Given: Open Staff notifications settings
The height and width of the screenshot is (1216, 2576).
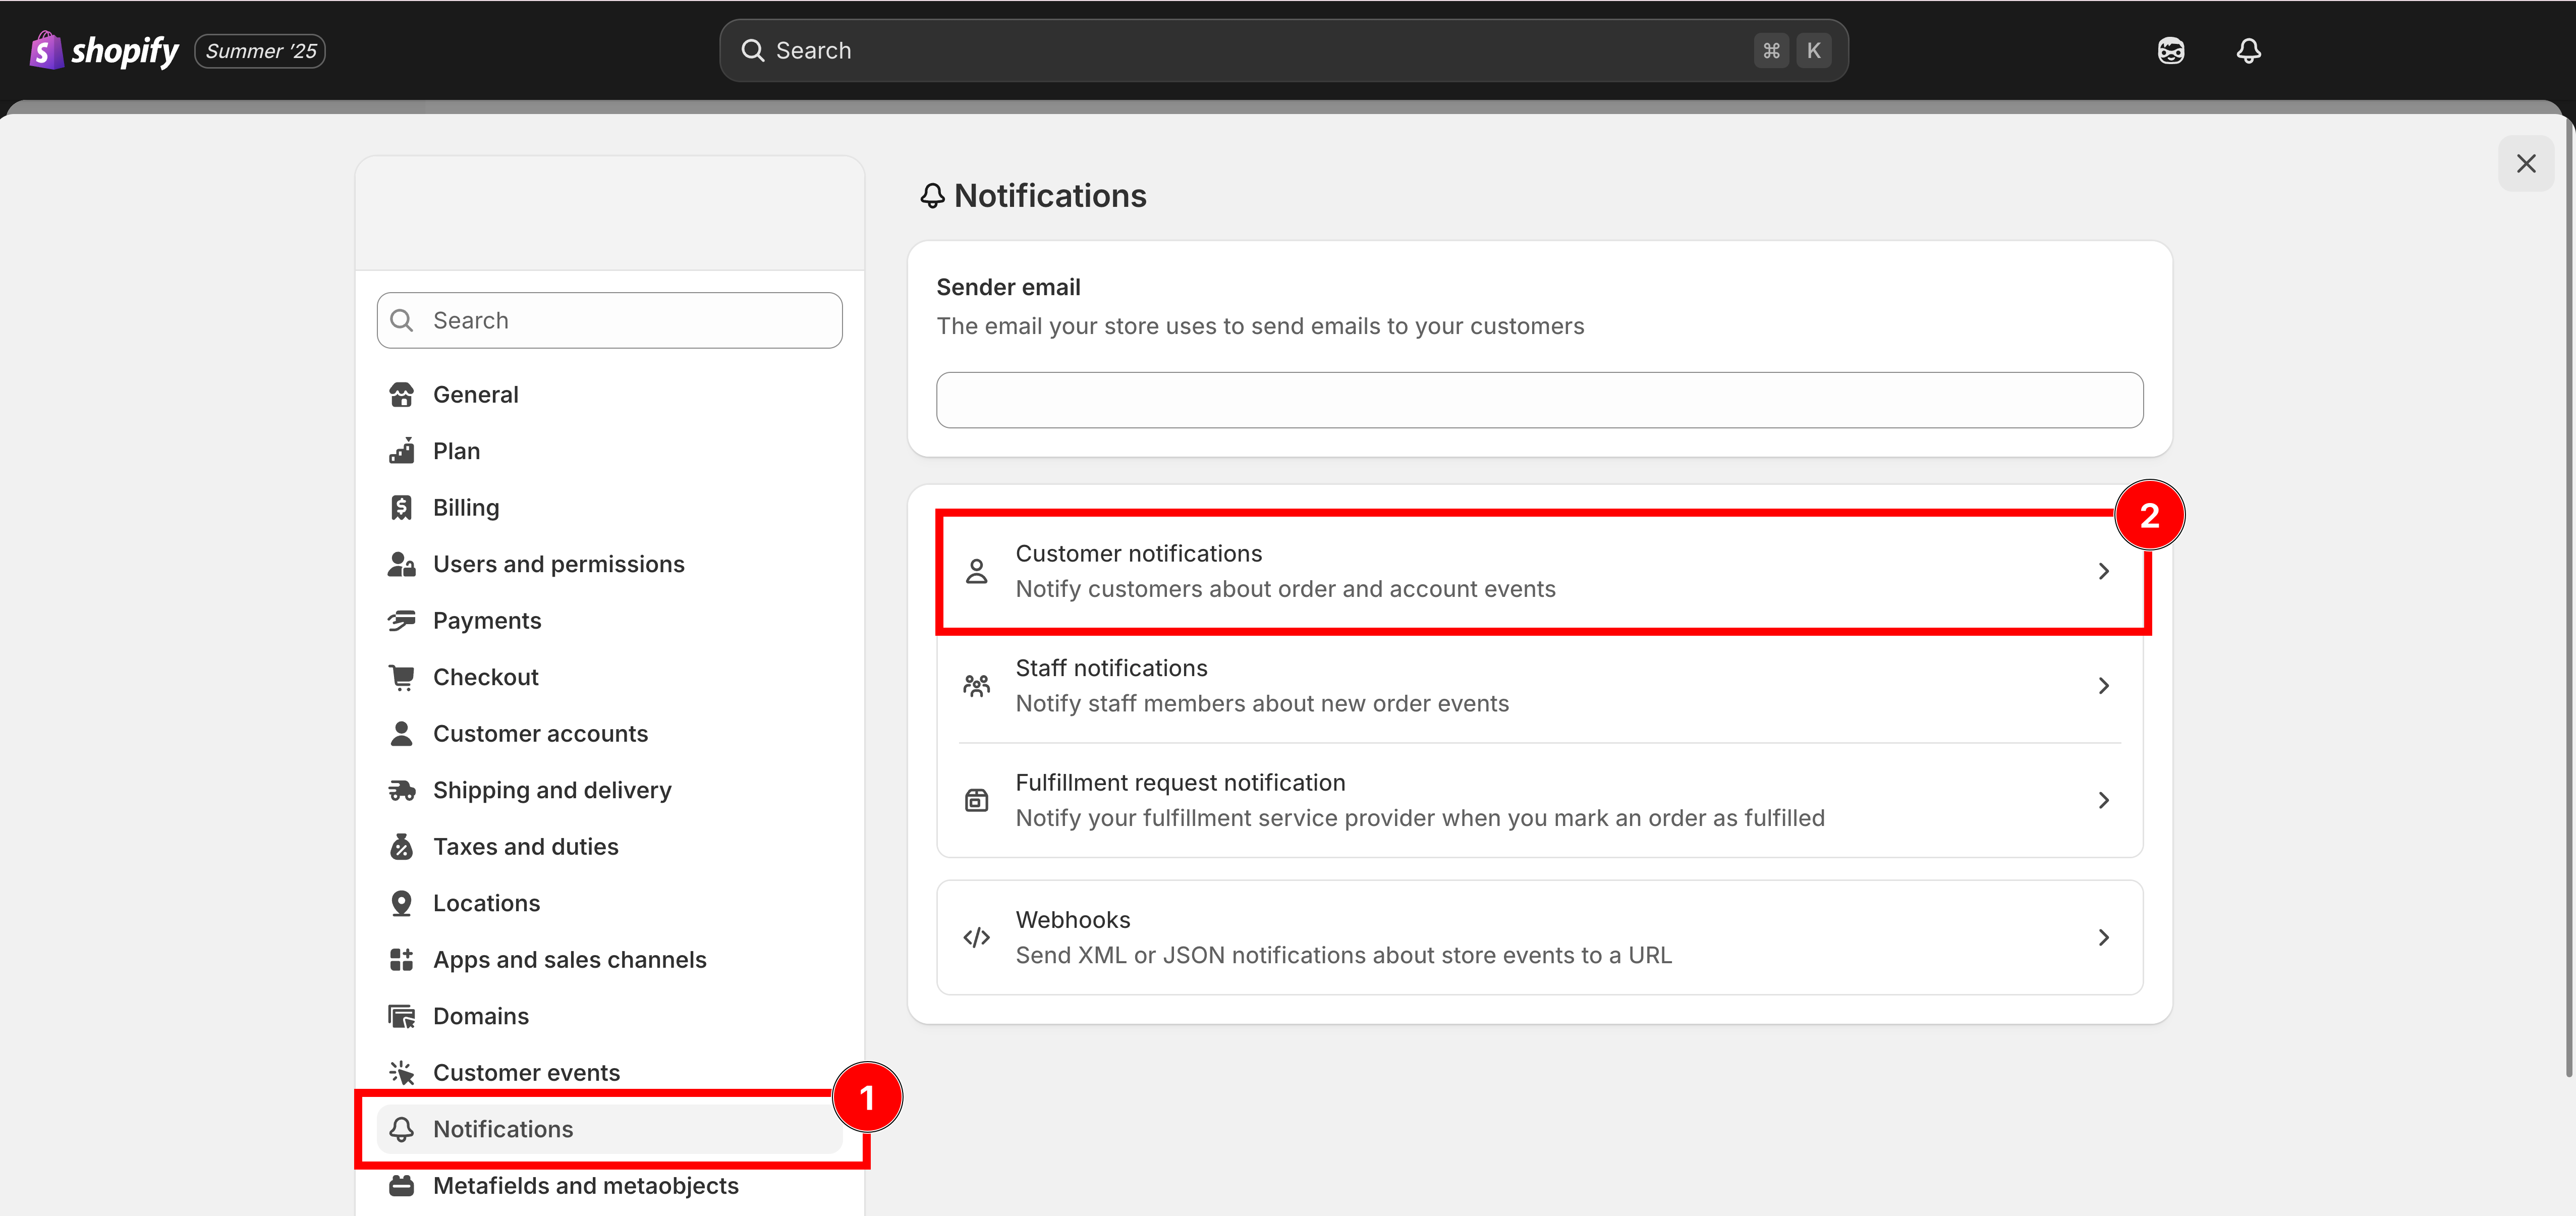Looking at the screenshot, I should click(1540, 686).
